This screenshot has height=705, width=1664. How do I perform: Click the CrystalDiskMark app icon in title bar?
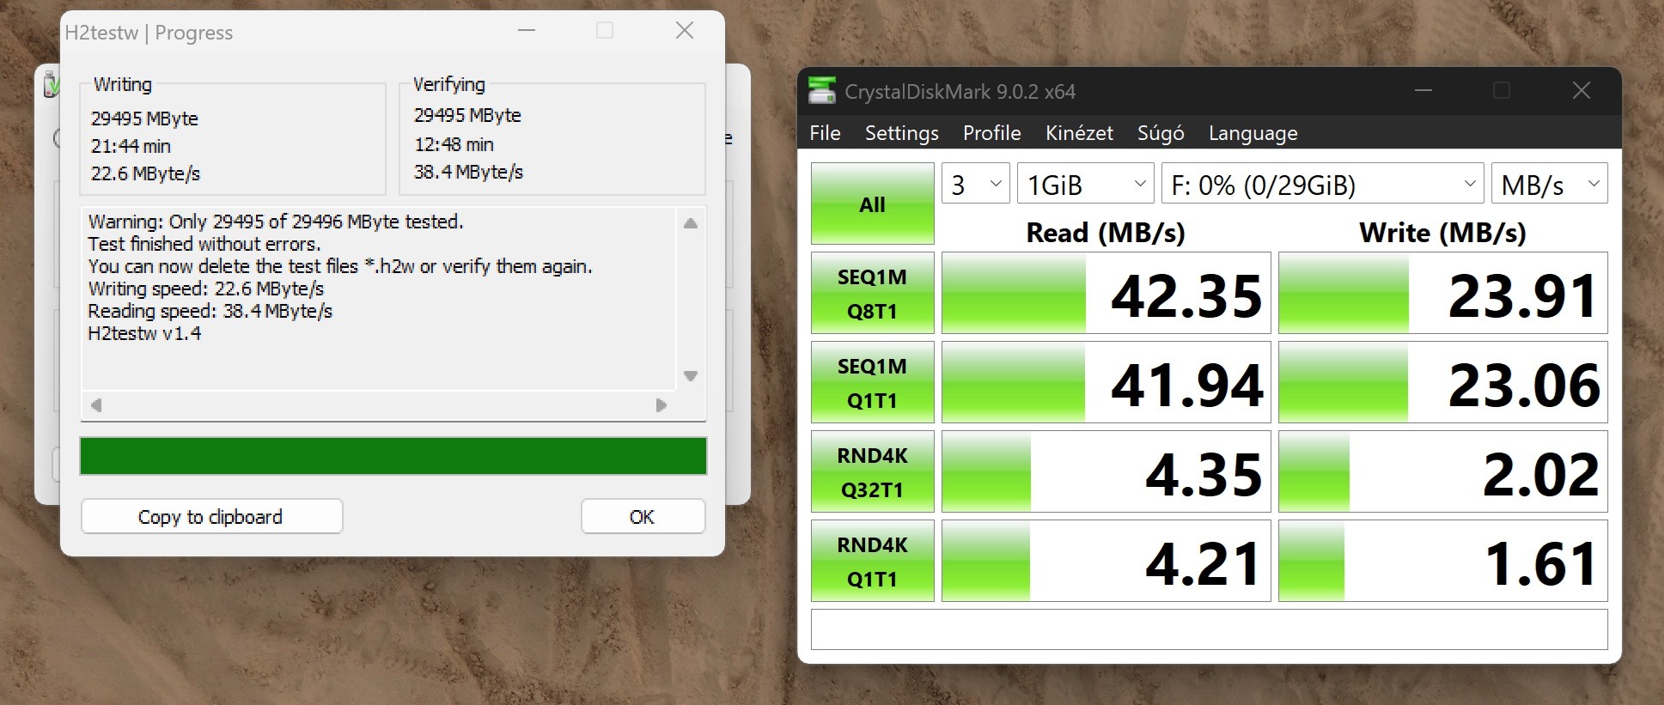pyautogui.click(x=822, y=90)
